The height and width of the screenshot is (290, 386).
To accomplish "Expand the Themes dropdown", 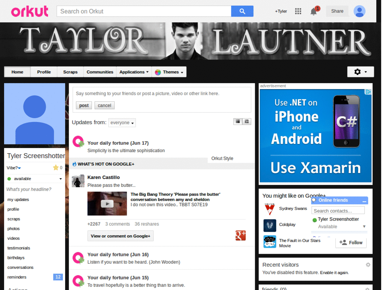I will click(169, 72).
